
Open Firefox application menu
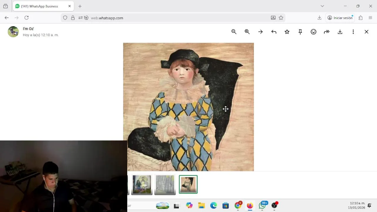(370, 18)
